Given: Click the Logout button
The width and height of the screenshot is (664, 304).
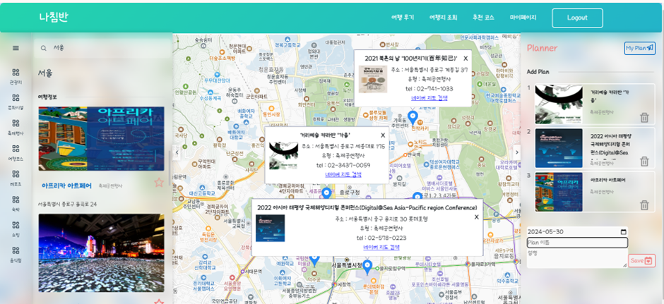Looking at the screenshot, I should [x=577, y=18].
